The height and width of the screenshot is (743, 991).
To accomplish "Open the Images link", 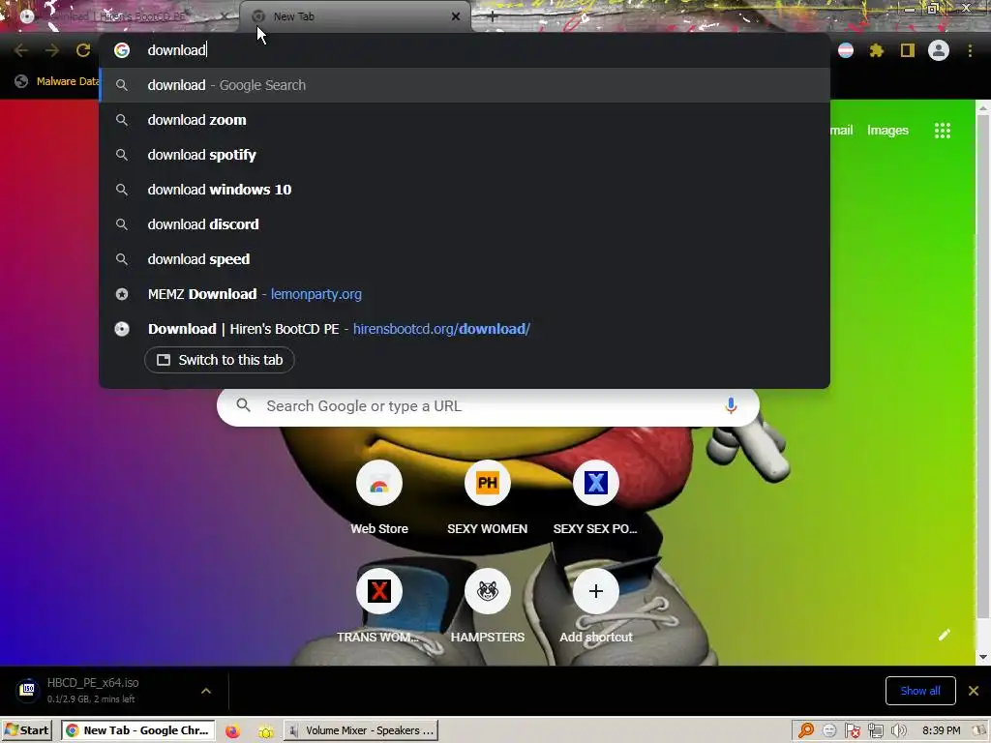I will [x=887, y=131].
